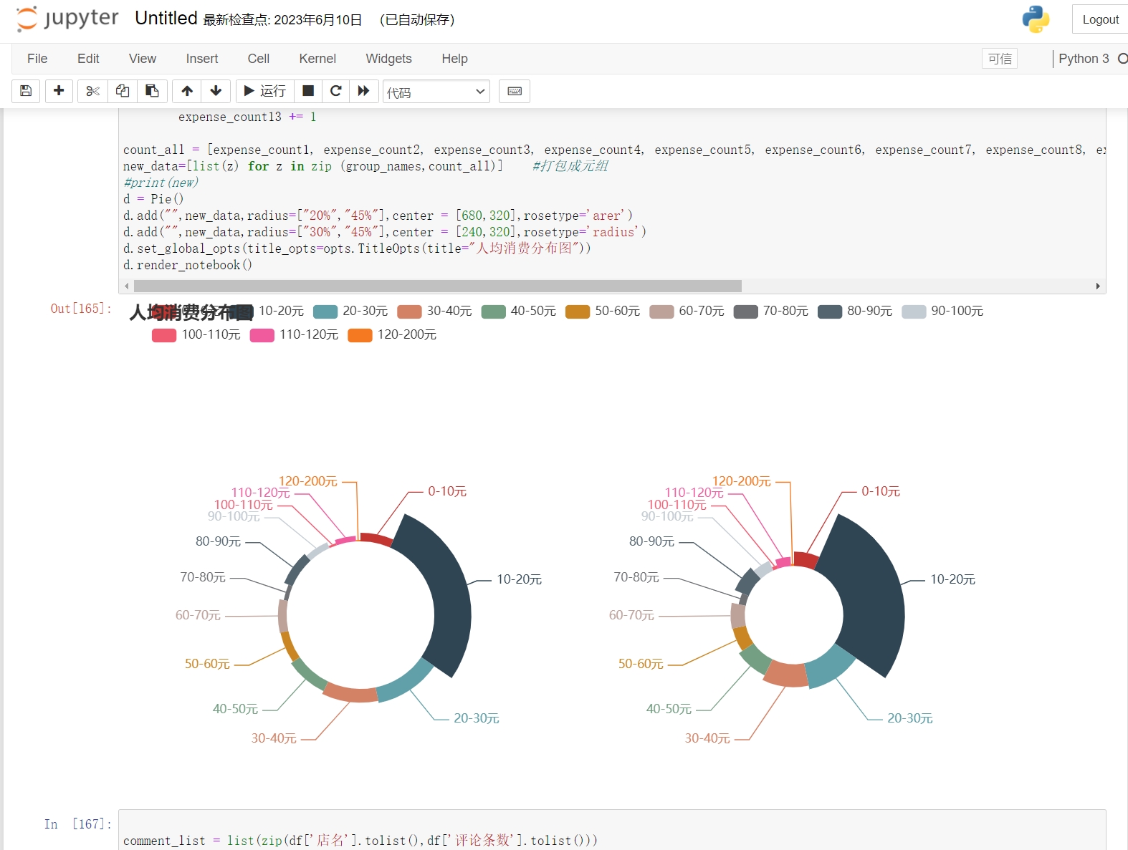Click the Python 3 kernel name
This screenshot has height=850, width=1128.
tap(1084, 59)
